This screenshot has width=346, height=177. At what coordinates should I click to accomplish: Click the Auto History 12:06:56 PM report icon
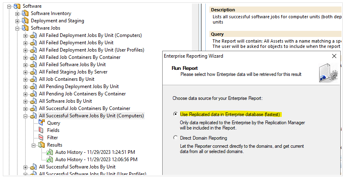coord(49,160)
